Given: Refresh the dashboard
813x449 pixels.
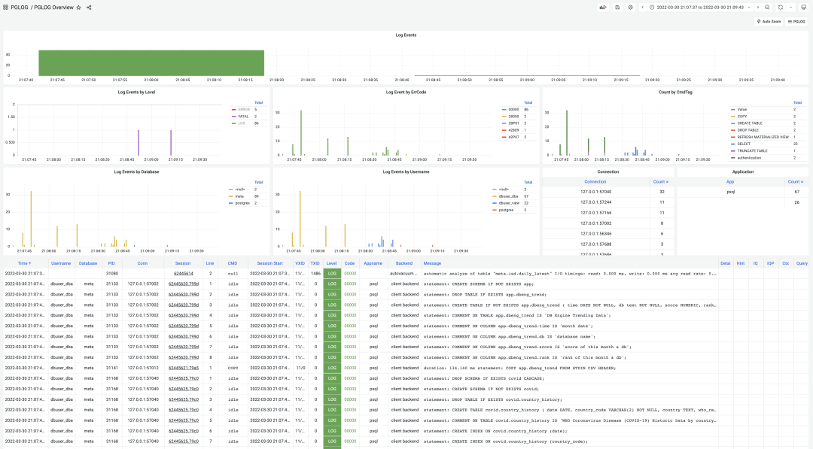Looking at the screenshot, I should click(x=781, y=8).
